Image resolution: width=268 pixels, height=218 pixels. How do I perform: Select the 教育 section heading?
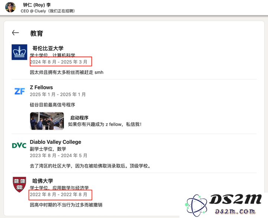pos(36,33)
